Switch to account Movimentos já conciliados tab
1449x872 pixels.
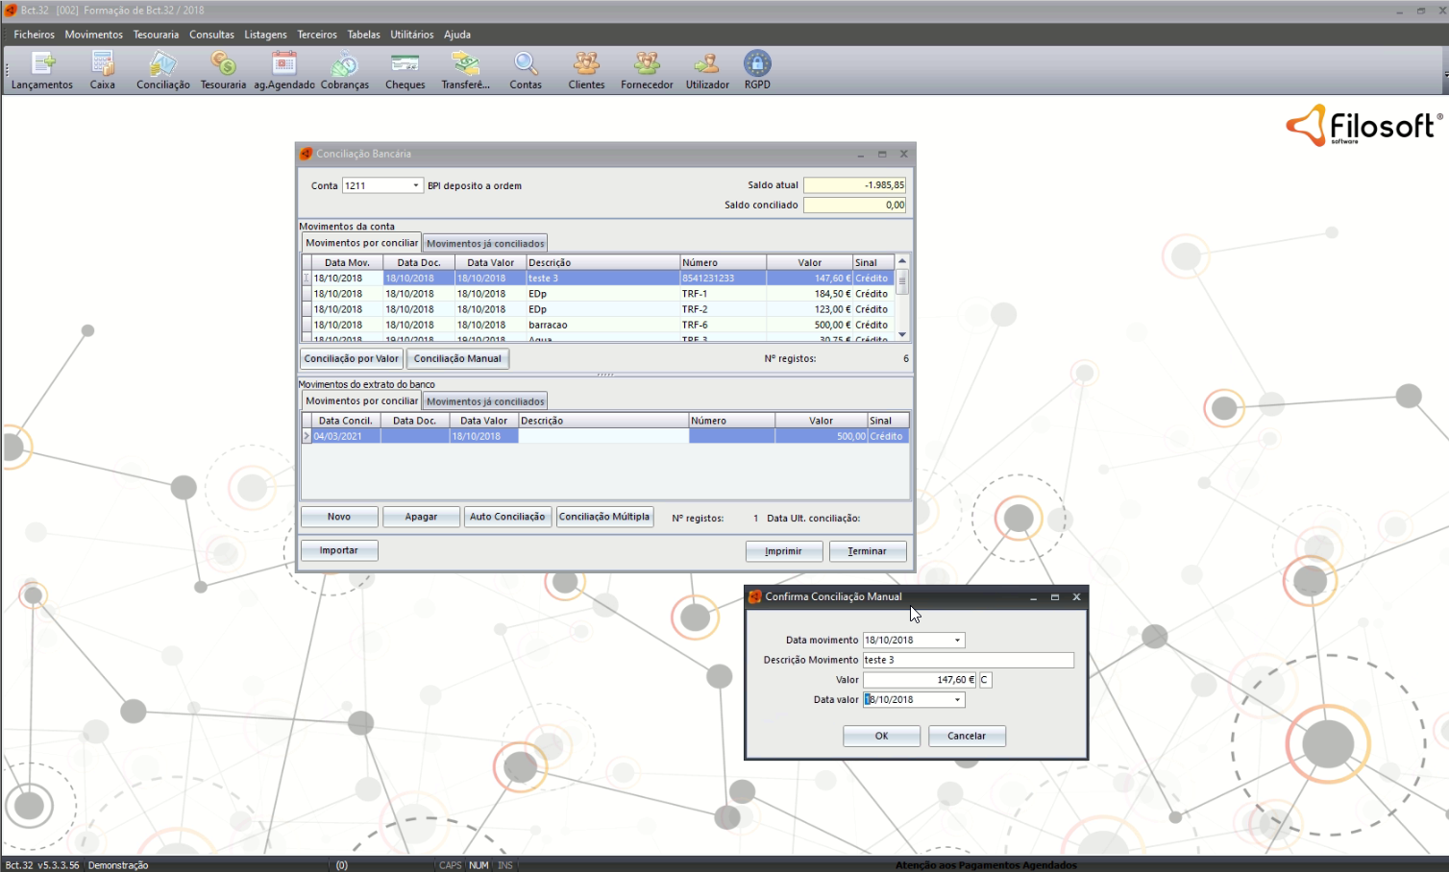(485, 244)
